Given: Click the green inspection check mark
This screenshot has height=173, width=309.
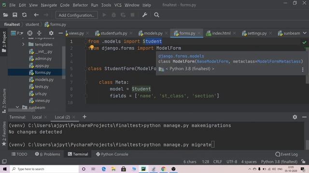Looking at the screenshot, I should point(305,42).
